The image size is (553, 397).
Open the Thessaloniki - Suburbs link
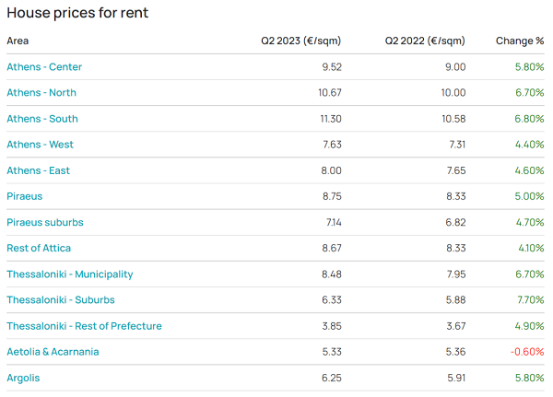tap(61, 299)
